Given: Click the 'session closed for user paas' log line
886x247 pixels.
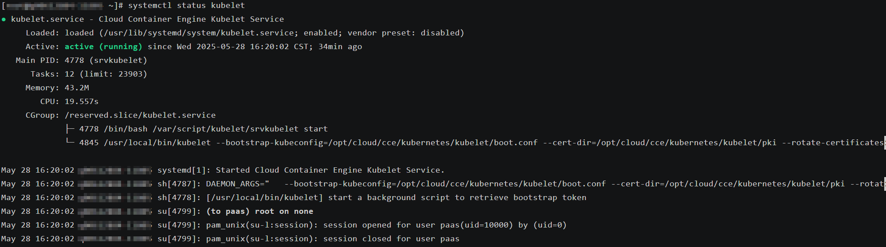Looking at the screenshot, I should 391,239.
